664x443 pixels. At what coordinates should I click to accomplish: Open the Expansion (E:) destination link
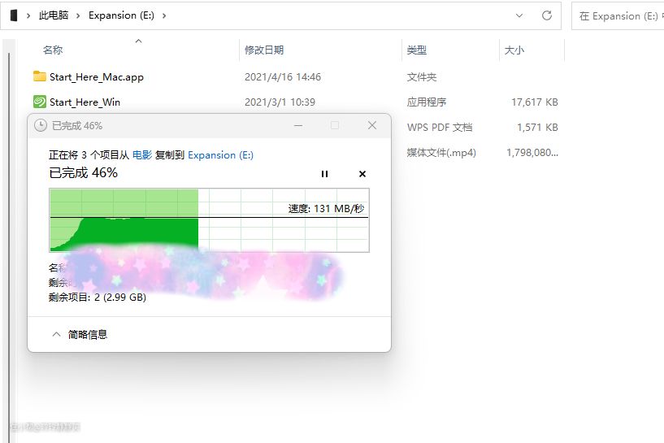220,154
